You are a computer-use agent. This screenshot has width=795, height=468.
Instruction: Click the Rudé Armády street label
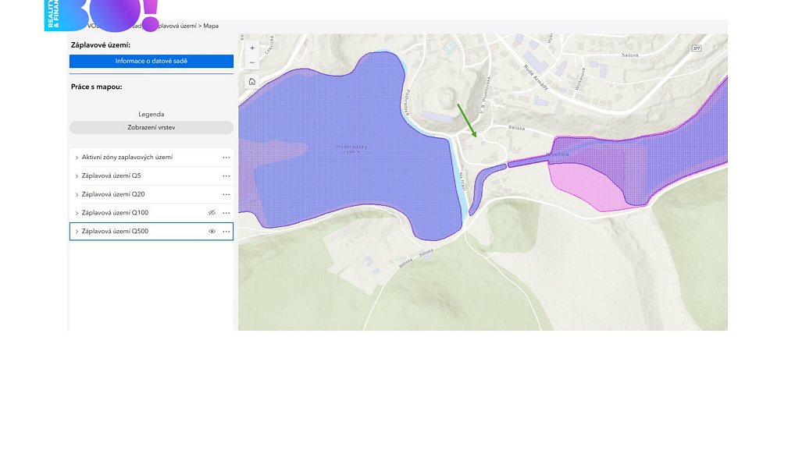pyautogui.click(x=536, y=77)
